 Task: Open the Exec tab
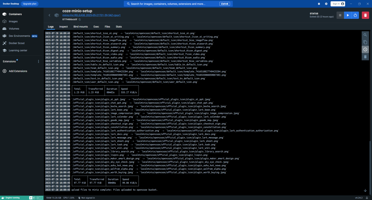click(x=96, y=27)
